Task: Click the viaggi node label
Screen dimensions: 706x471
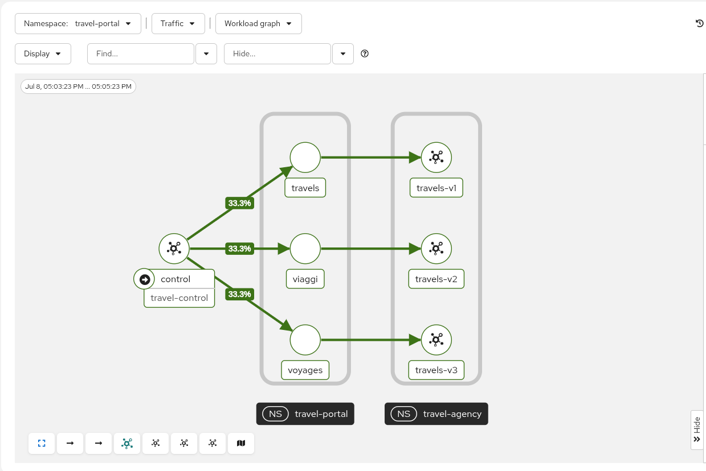Action: click(305, 279)
